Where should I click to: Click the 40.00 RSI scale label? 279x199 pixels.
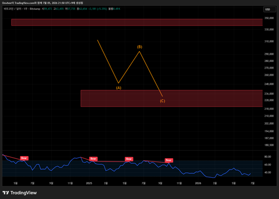pos(268,172)
